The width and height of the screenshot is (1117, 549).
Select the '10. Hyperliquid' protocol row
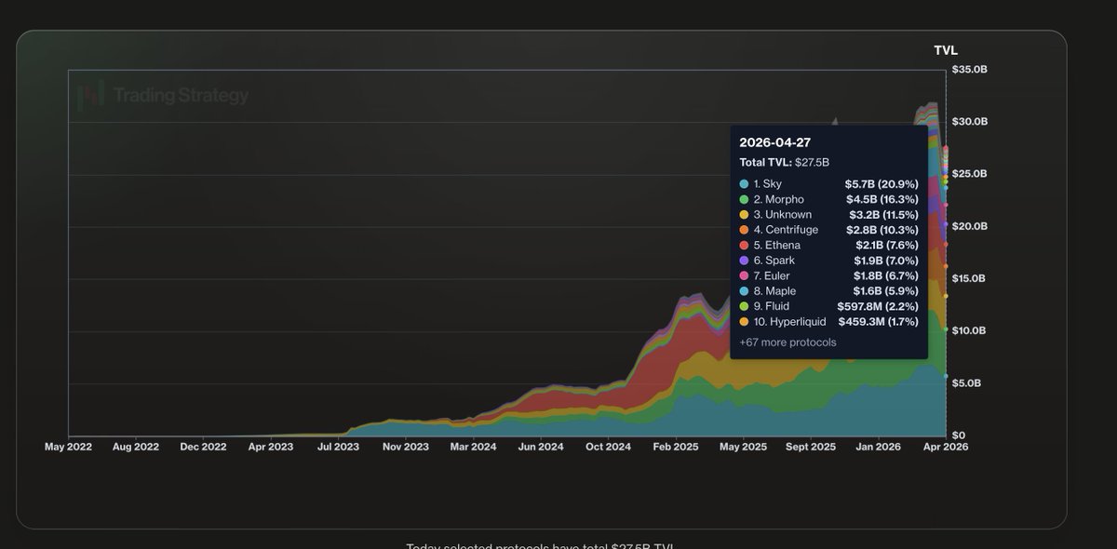point(828,322)
